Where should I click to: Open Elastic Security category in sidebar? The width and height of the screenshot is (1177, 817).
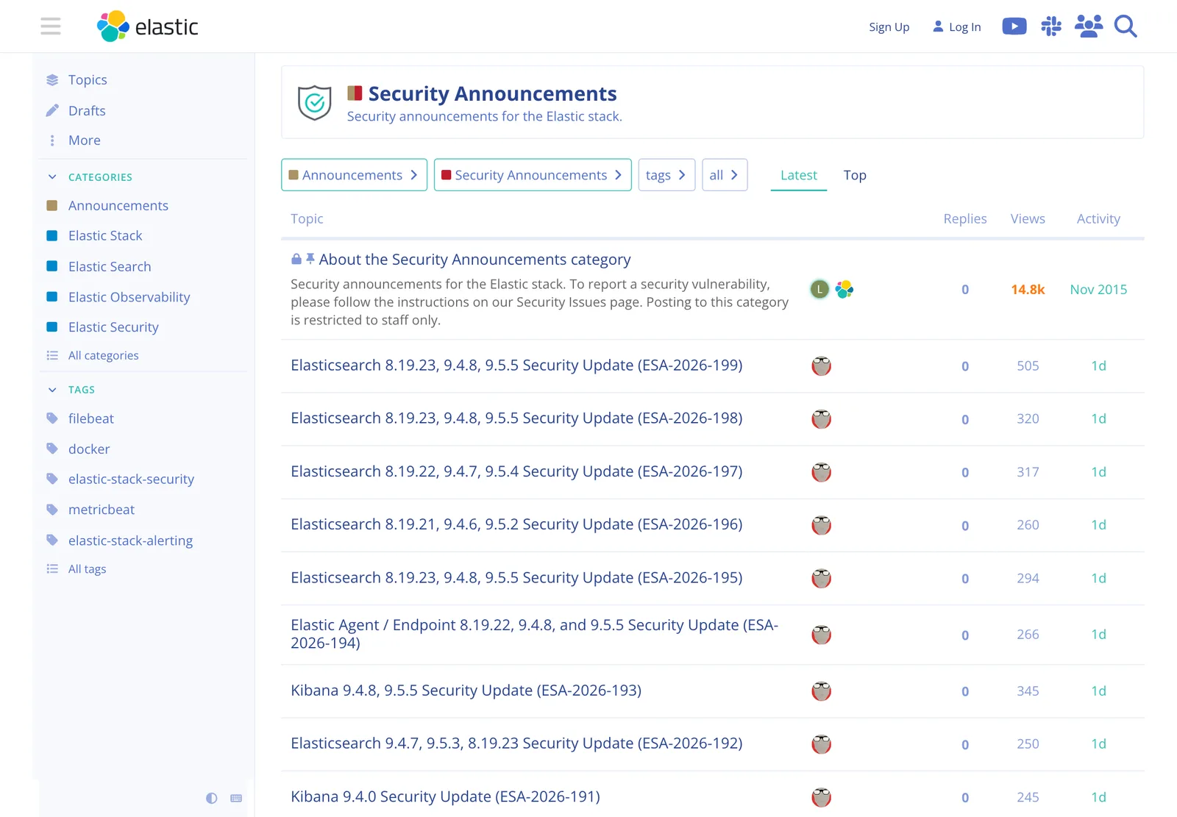point(113,327)
